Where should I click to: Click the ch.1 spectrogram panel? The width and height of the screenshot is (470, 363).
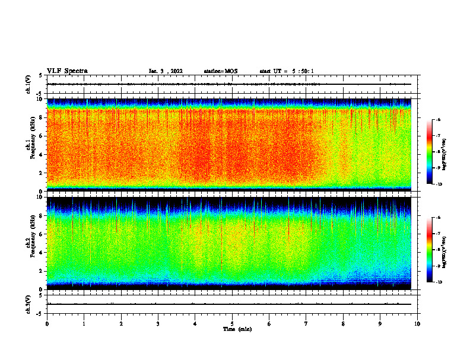click(x=229, y=145)
